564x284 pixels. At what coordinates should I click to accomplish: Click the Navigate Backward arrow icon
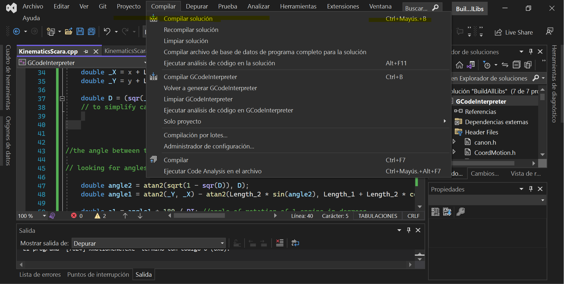(x=17, y=32)
